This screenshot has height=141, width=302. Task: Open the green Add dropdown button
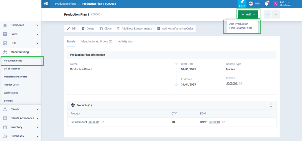(248, 14)
